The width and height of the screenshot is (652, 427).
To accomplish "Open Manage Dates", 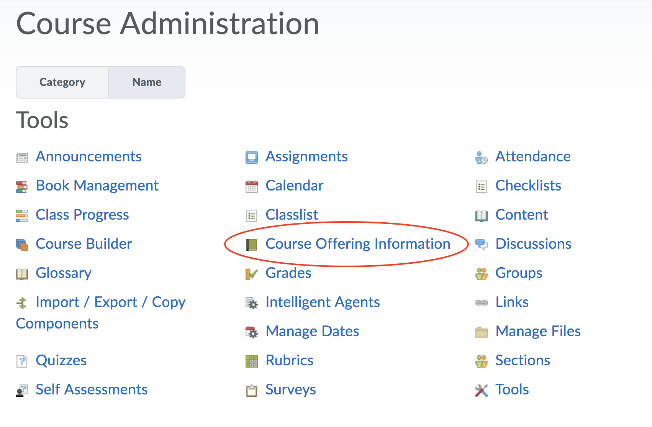I will coord(312,331).
